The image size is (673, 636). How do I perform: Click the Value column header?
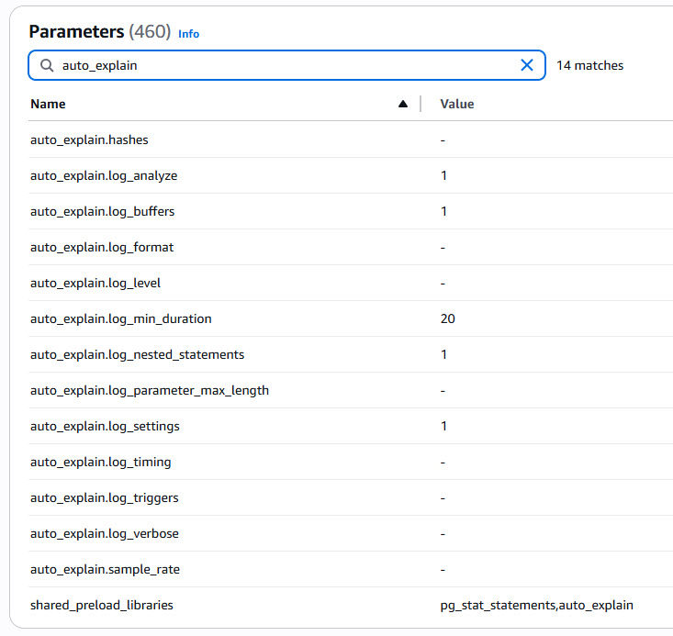tap(457, 105)
